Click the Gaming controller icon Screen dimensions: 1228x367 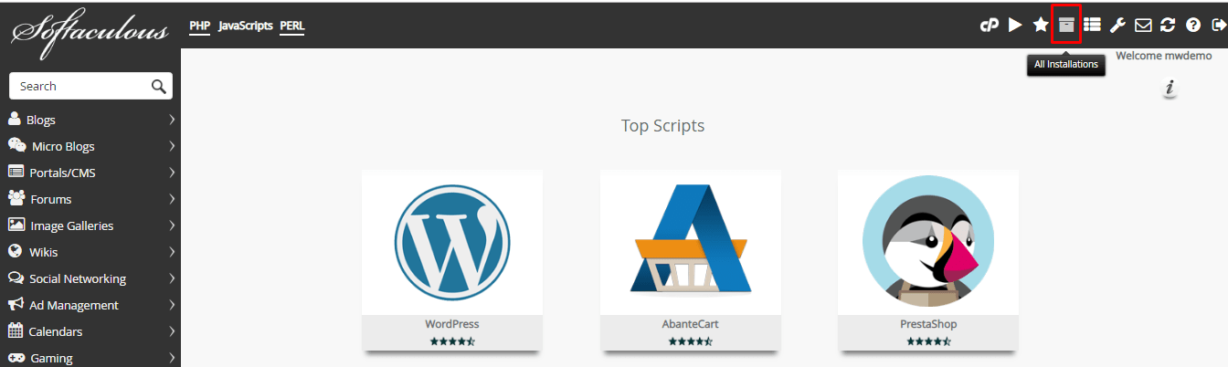[x=16, y=357]
